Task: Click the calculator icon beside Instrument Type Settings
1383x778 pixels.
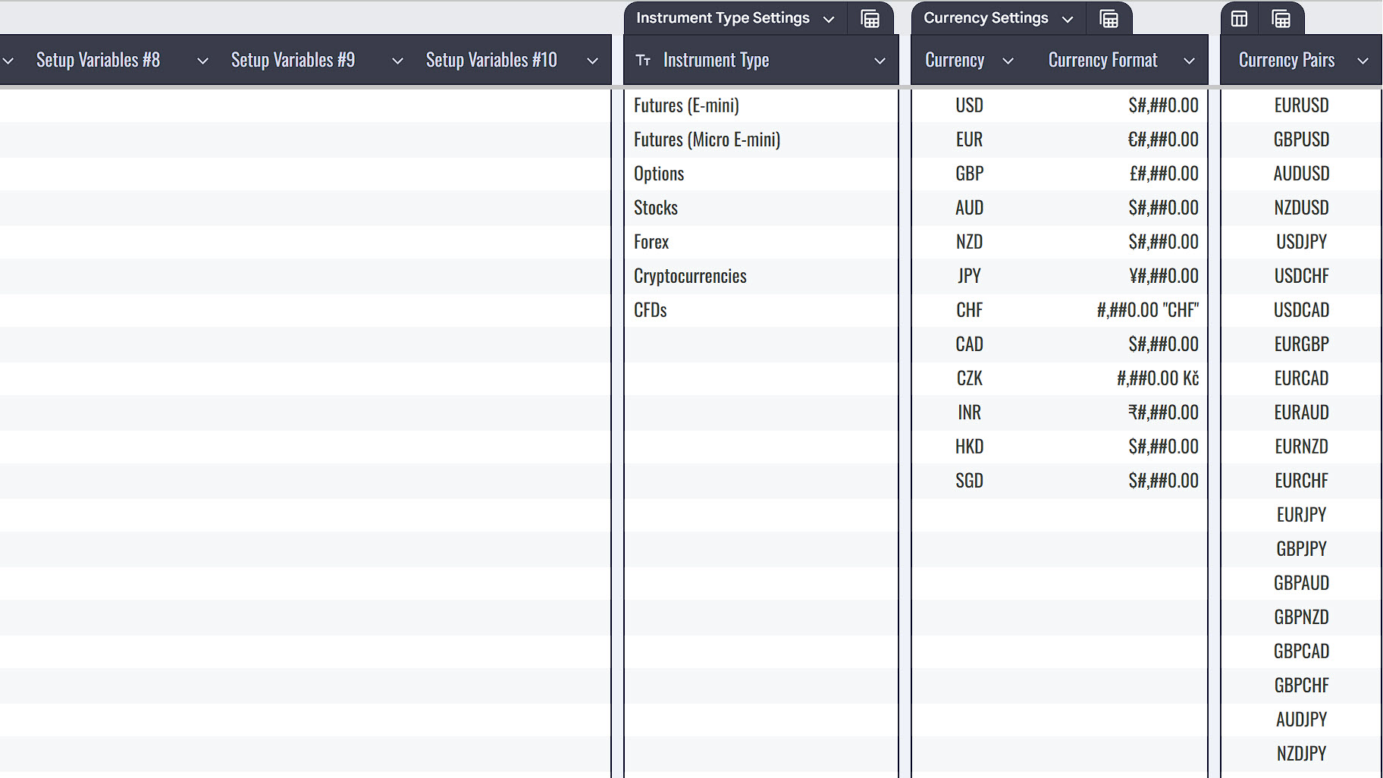Action: [x=870, y=19]
